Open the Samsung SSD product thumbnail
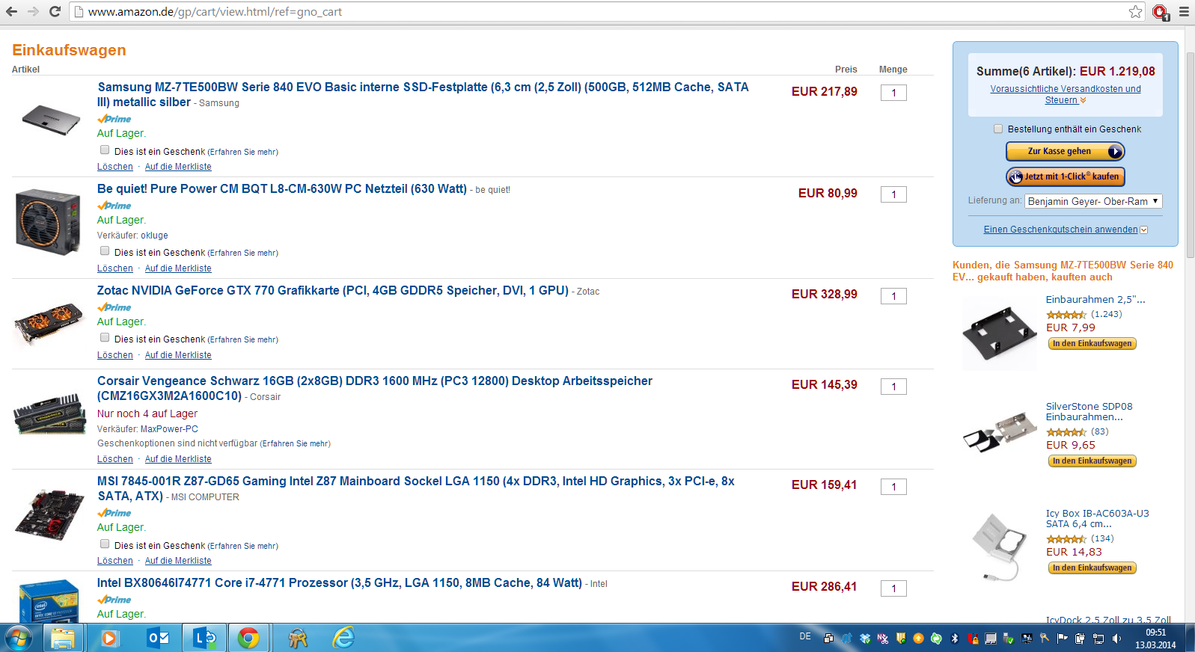Viewport: 1195px width, 652px height. point(51,120)
